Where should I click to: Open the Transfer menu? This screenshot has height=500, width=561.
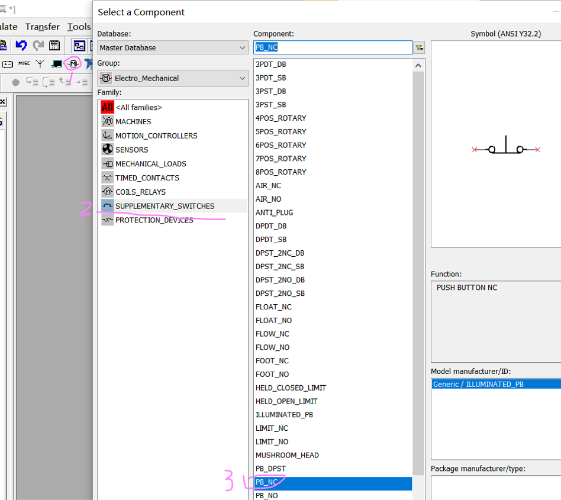point(42,27)
